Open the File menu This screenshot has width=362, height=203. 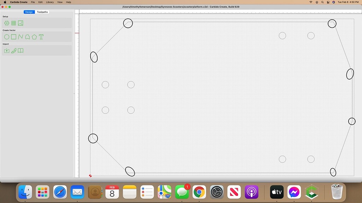pos(33,2)
